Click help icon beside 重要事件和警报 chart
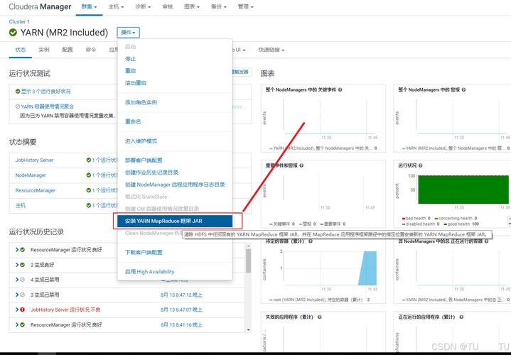511x355 pixels. (x=301, y=165)
